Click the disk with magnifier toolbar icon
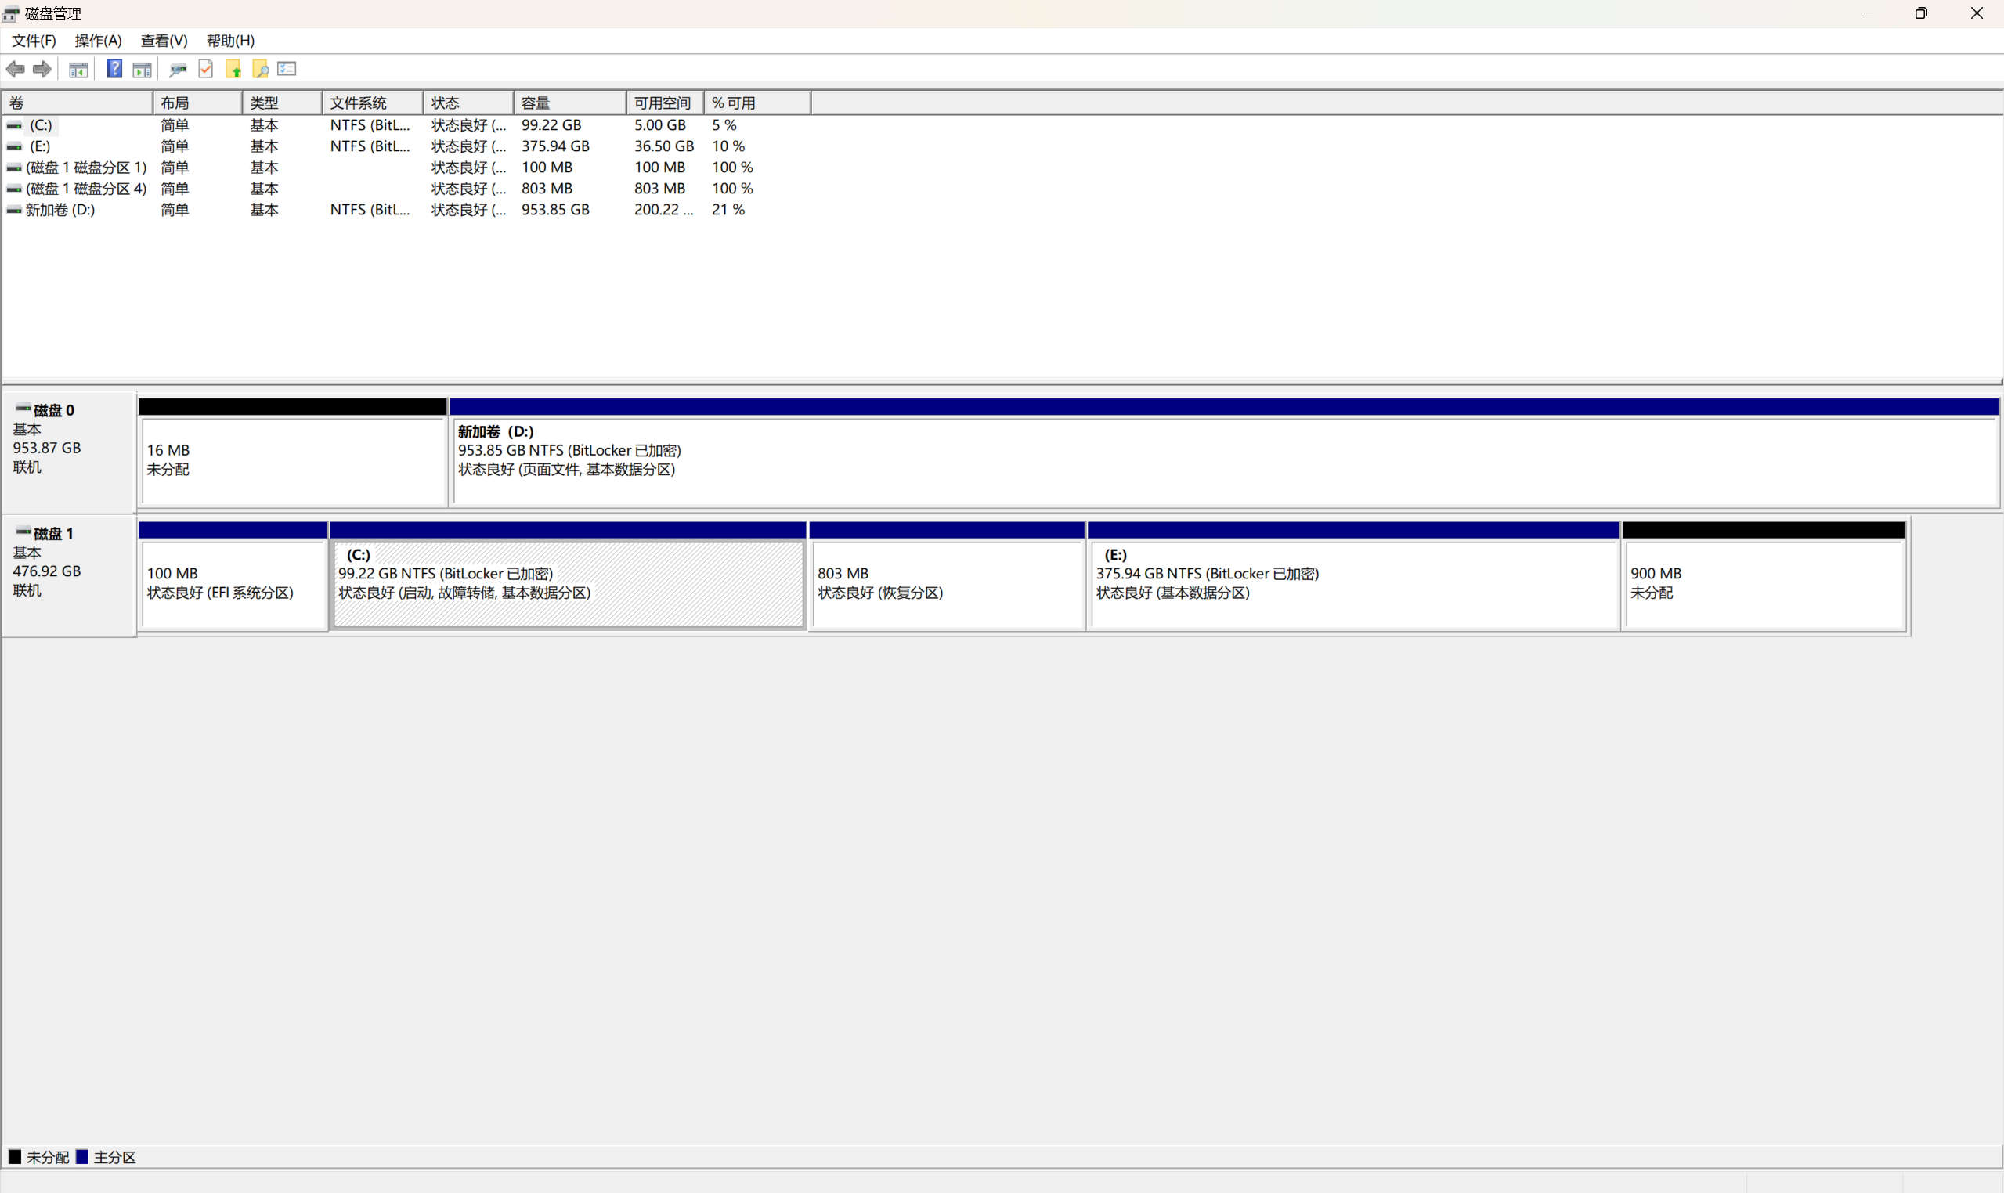The image size is (2004, 1193). click(x=178, y=70)
